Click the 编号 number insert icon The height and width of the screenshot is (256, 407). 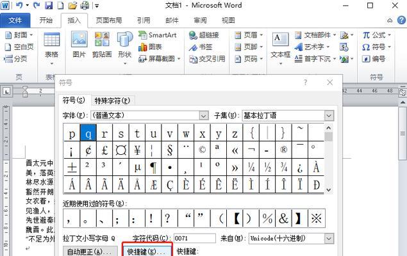[x=374, y=59]
